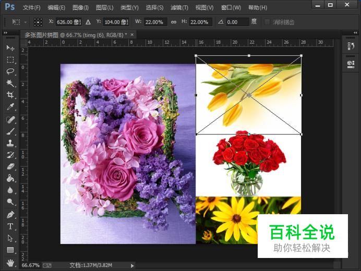
Task: Select the Magic Wand tool
Action: (x=10, y=83)
